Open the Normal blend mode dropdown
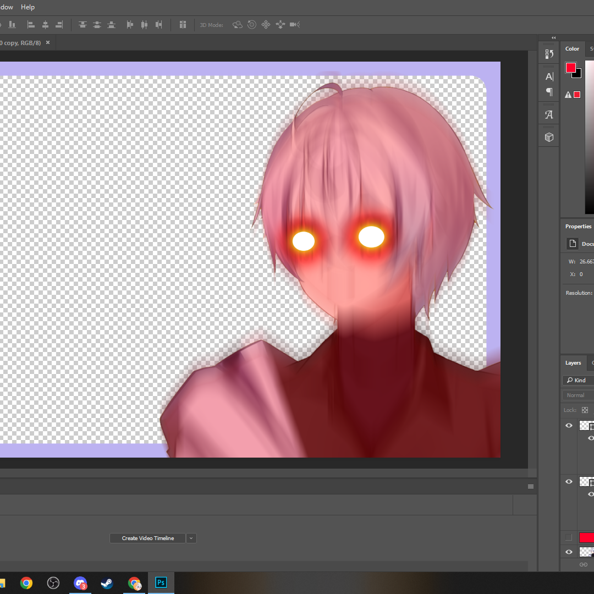 coord(577,395)
